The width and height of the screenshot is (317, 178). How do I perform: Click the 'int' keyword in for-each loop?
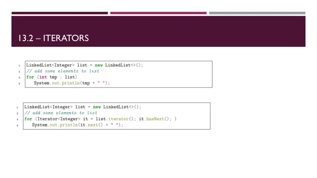pos(43,77)
